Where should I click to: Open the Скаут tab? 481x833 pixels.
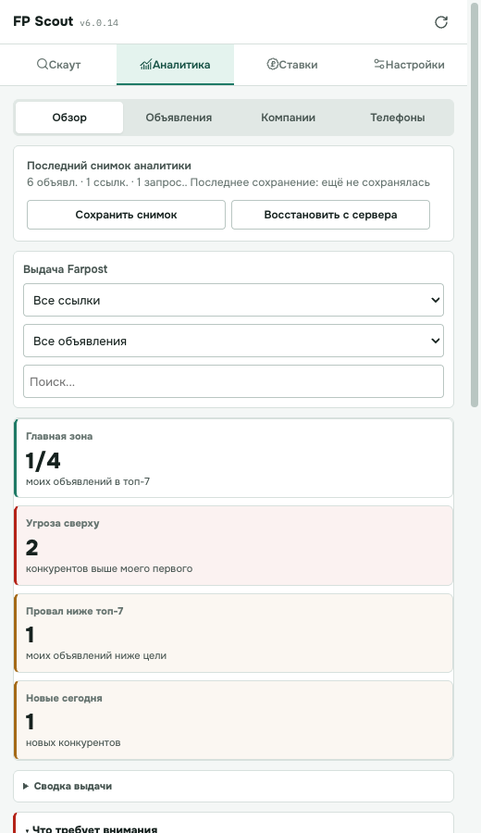point(58,65)
